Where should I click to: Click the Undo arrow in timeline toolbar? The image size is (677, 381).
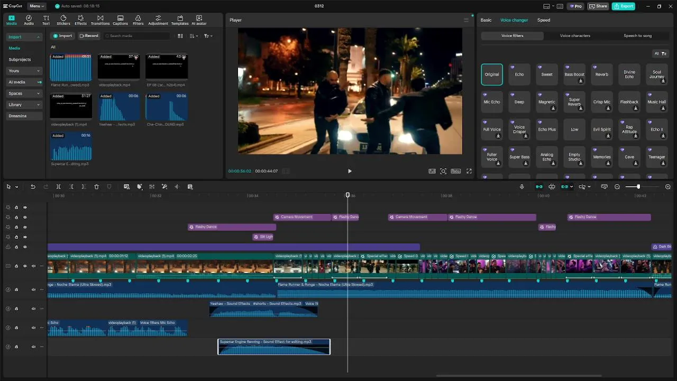pos(33,187)
